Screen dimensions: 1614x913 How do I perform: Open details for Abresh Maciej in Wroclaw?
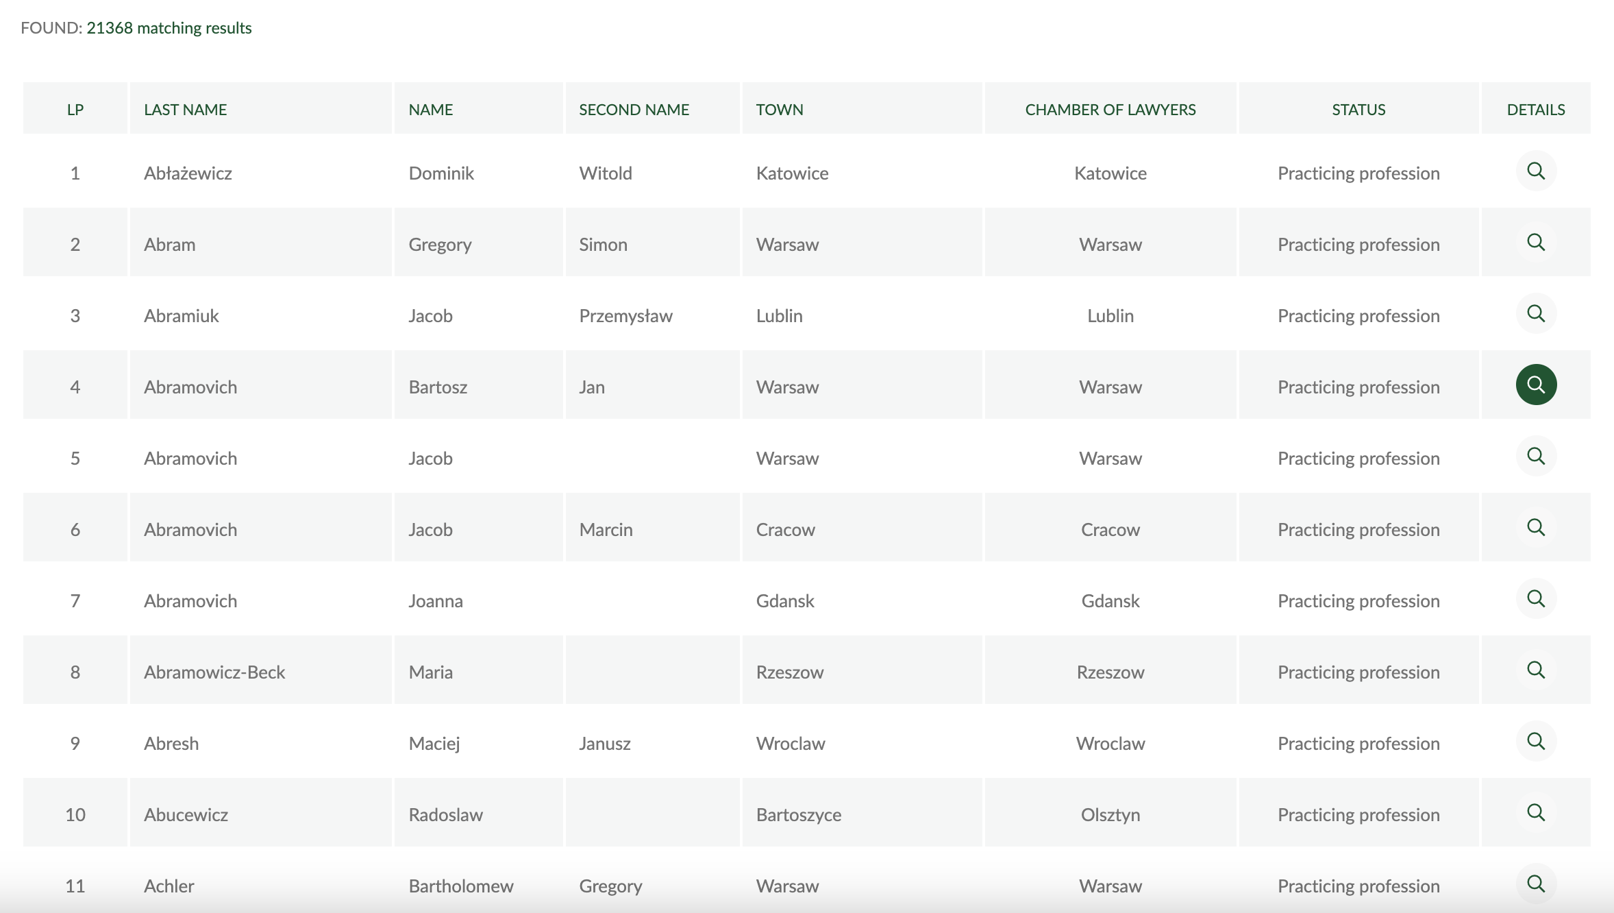tap(1536, 741)
